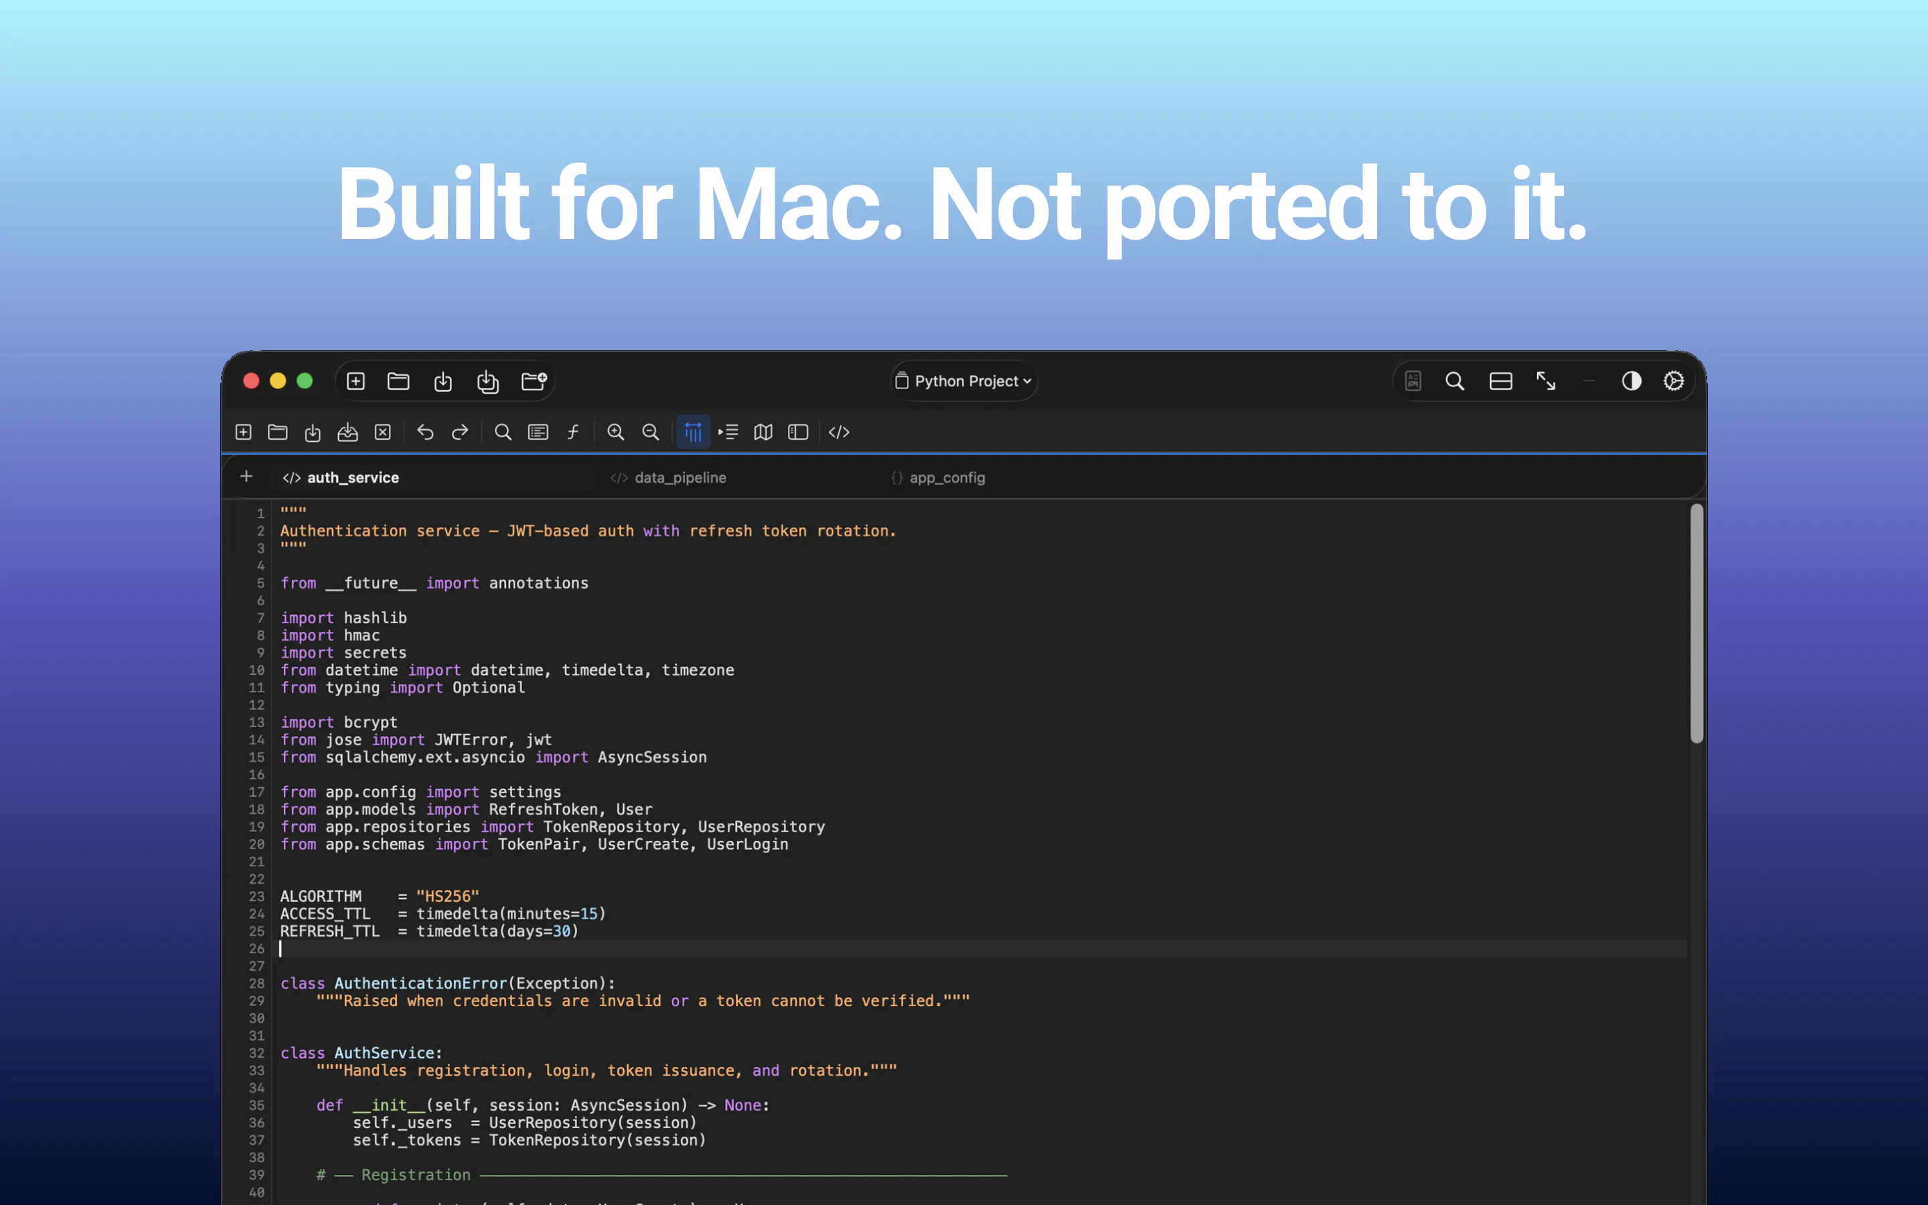This screenshot has height=1205, width=1928.
Task: Click the code brackets icon at the toolbar end
Action: [x=839, y=432]
